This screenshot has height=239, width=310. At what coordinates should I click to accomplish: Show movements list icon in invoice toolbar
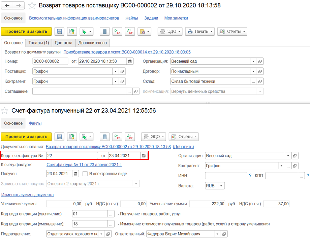tap(105, 137)
